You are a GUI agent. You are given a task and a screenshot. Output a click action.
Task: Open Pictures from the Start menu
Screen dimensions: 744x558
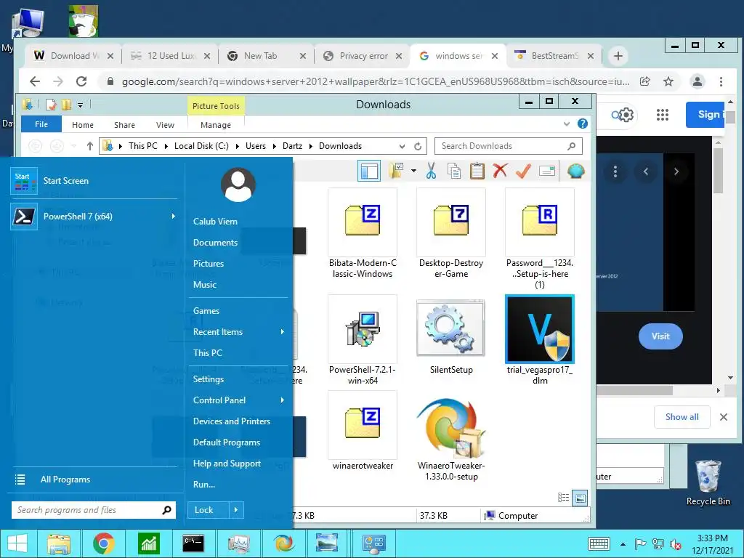tap(209, 263)
